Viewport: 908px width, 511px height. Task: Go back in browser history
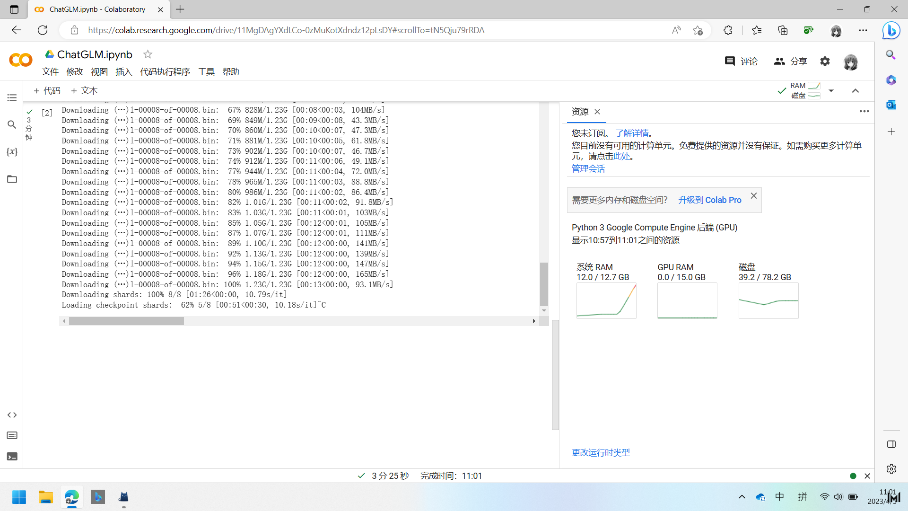tap(17, 30)
